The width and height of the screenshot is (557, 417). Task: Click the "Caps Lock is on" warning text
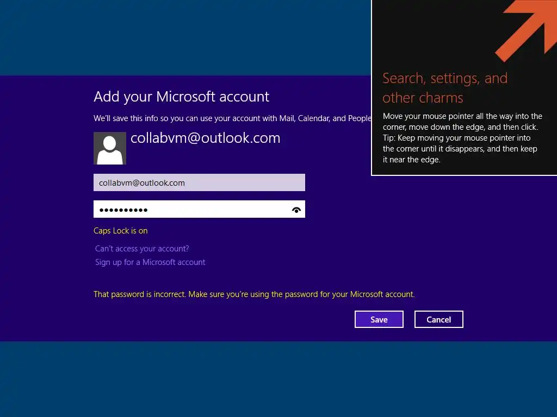(120, 230)
